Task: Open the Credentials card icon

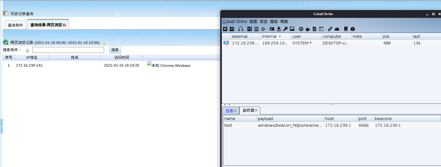Action: pos(272,29)
